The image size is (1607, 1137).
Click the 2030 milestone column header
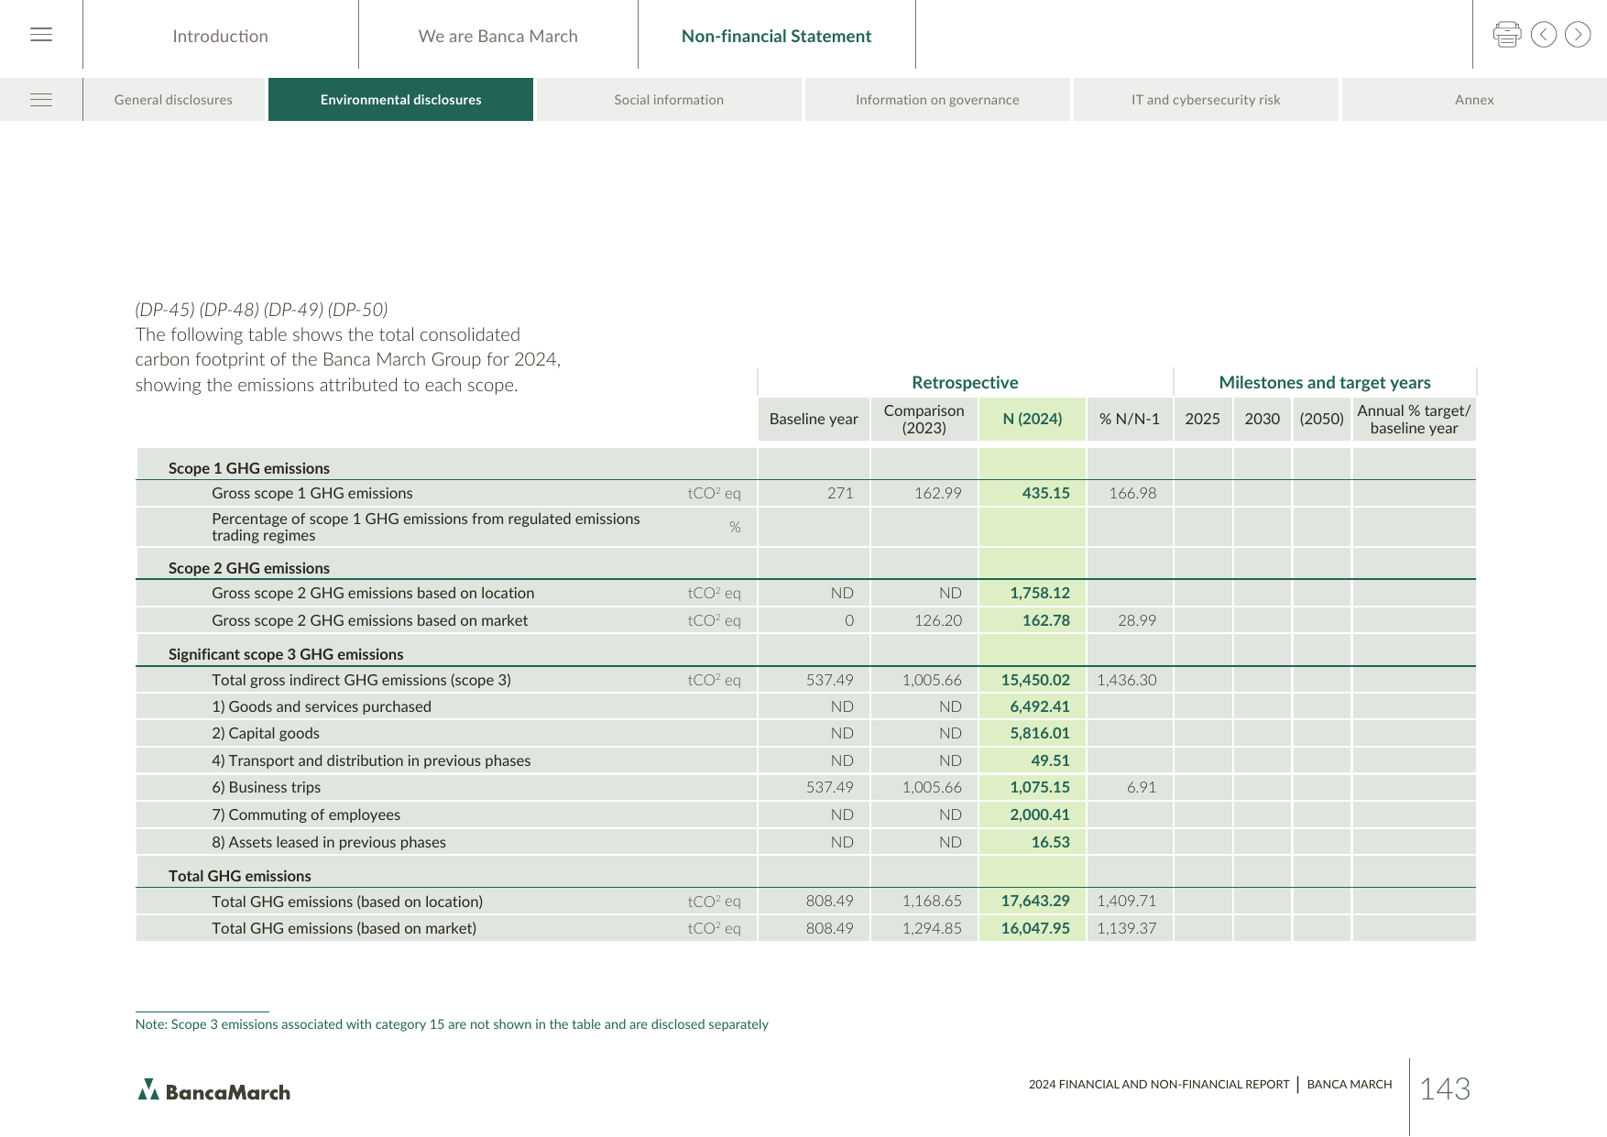tap(1263, 420)
